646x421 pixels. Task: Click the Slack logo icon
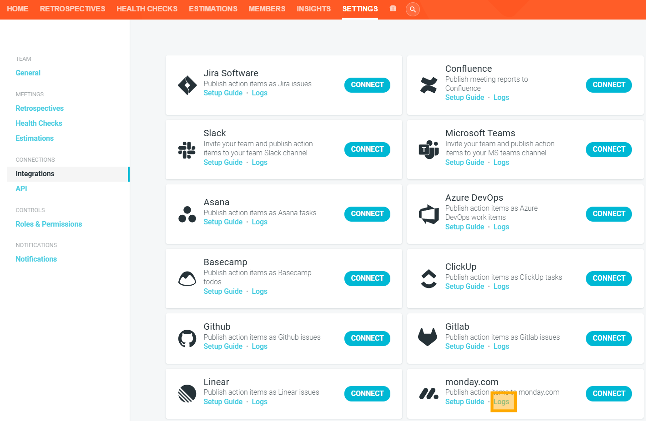pos(187,150)
